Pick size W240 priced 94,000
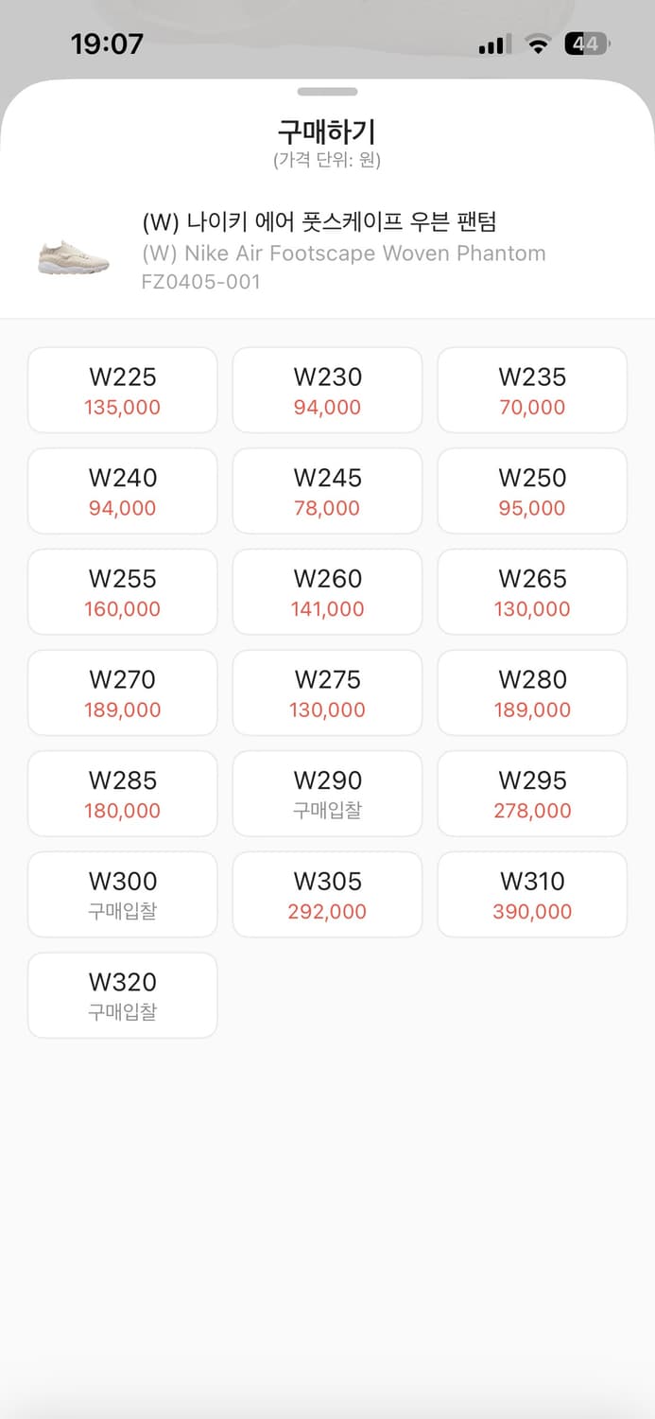The width and height of the screenshot is (655, 1419). tap(122, 491)
